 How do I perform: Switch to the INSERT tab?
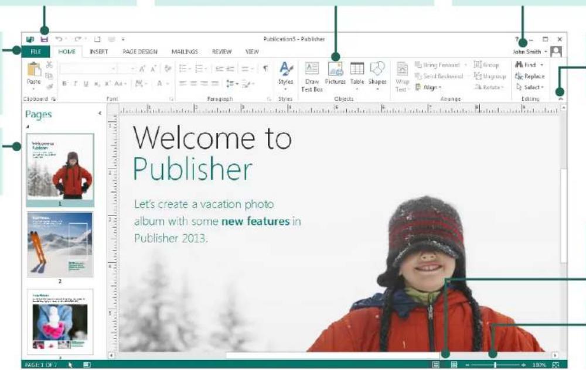98,52
